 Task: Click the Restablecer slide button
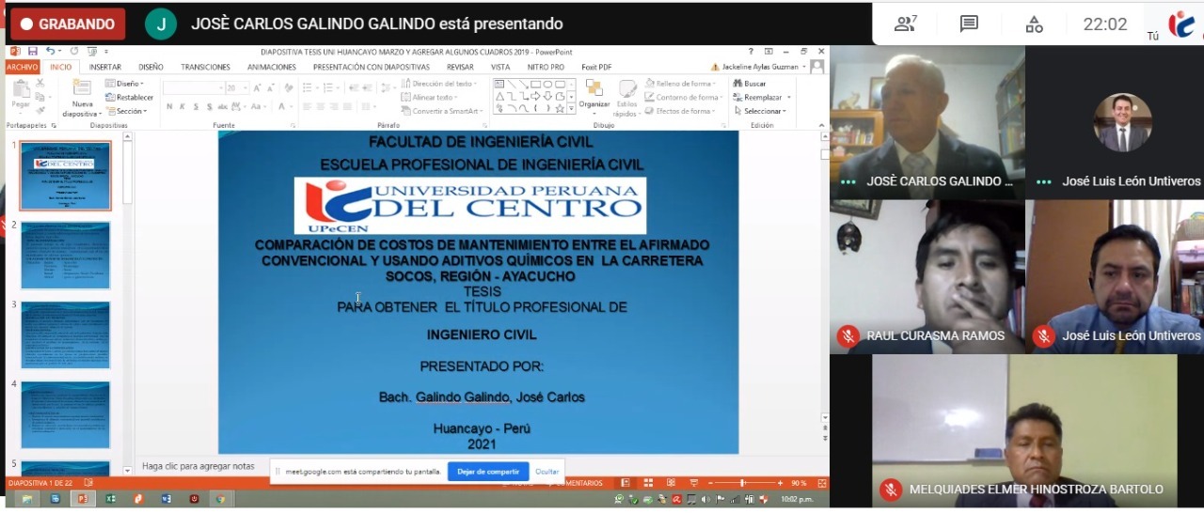point(130,97)
